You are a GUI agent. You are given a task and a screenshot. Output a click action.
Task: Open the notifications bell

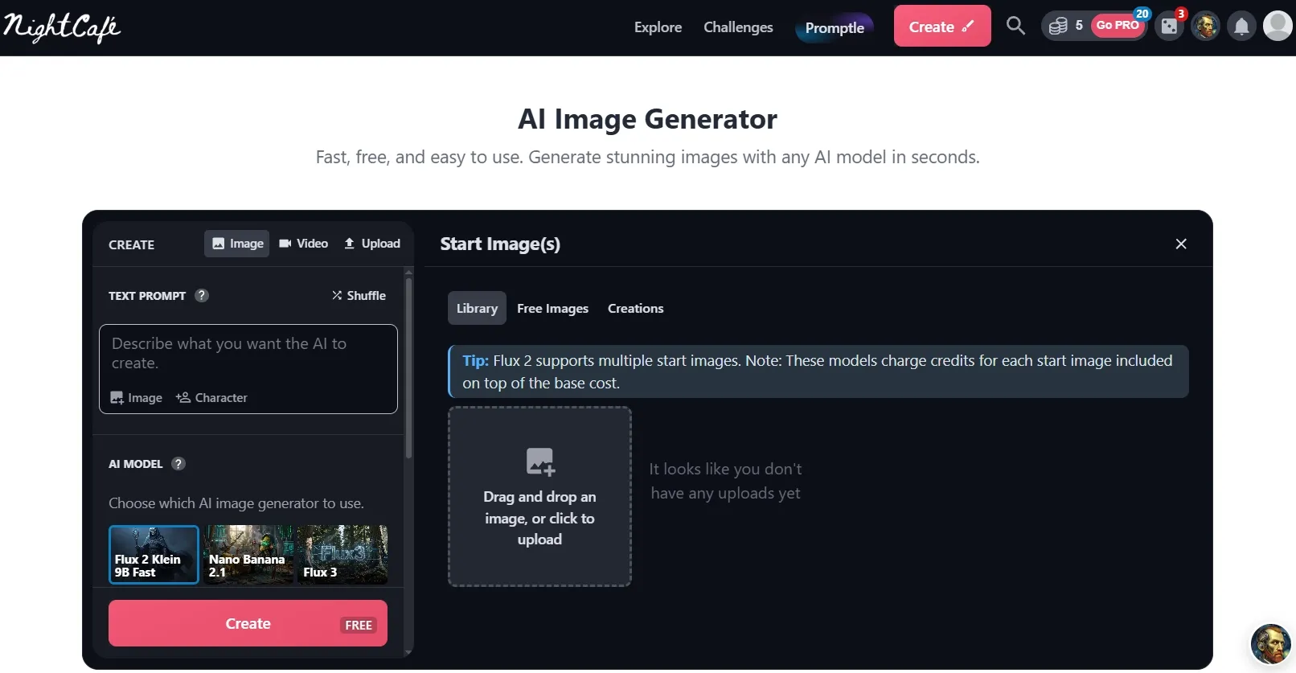[1241, 27]
